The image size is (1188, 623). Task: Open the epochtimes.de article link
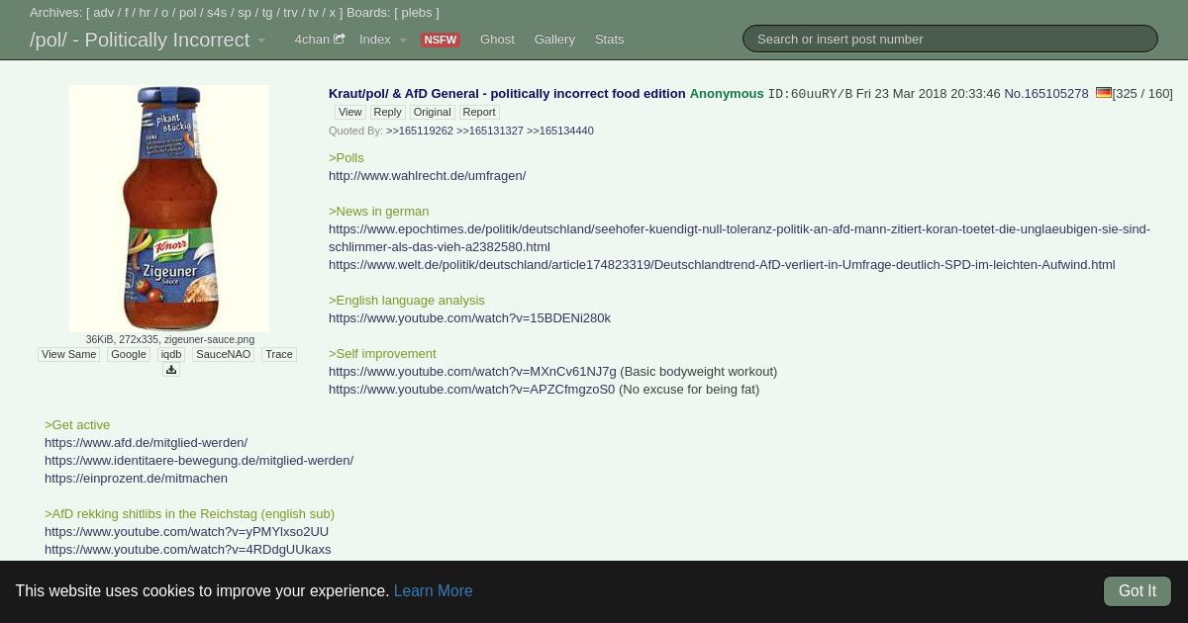pos(740,237)
